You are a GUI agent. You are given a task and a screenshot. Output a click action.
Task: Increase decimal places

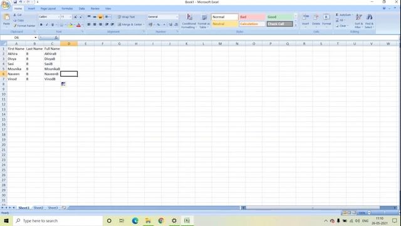(x=170, y=24)
